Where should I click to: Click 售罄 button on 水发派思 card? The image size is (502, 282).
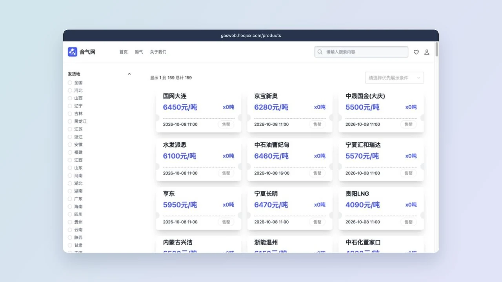(x=226, y=173)
